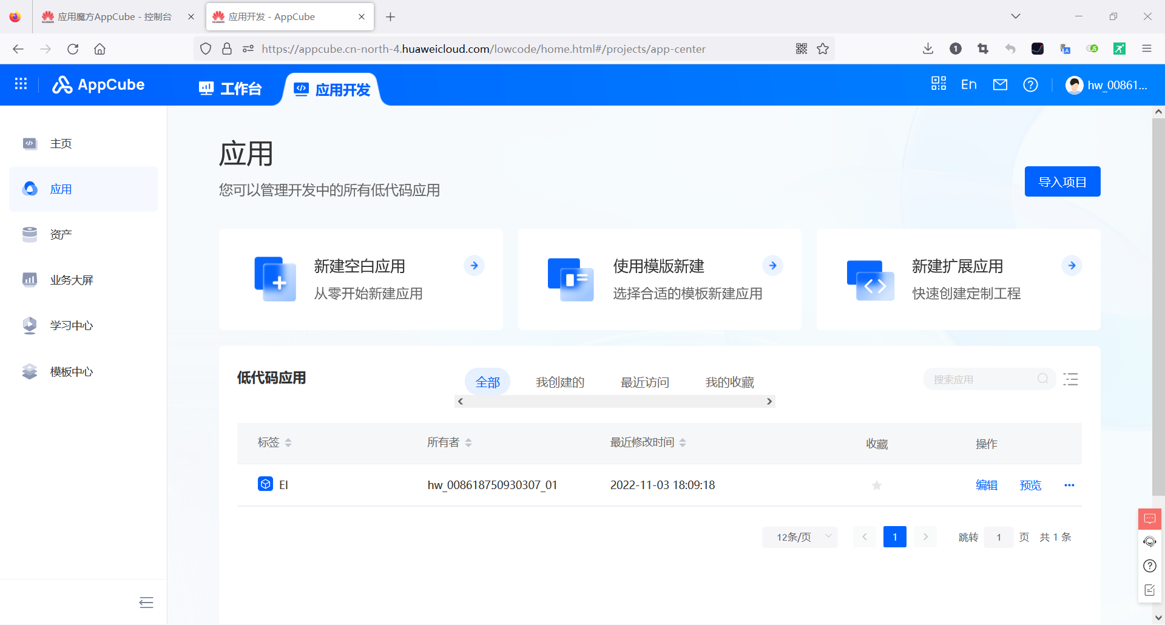
Task: Open the 12条/页 page size dropdown
Action: [x=799, y=536]
